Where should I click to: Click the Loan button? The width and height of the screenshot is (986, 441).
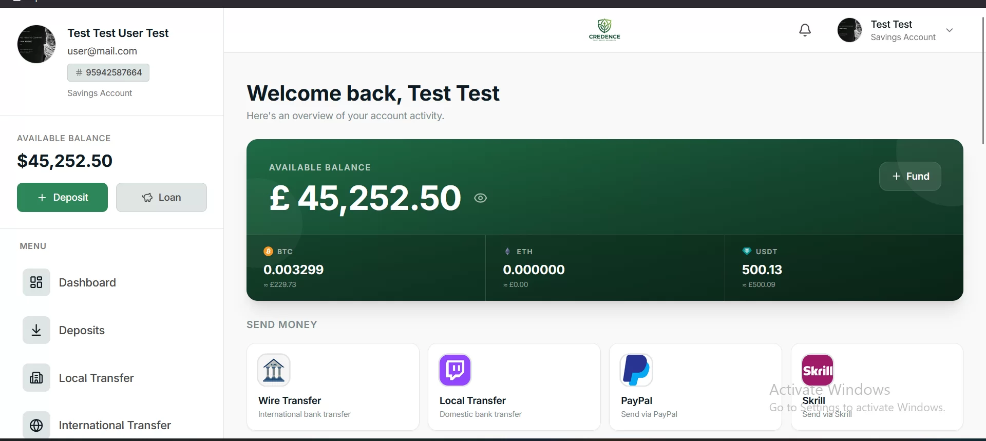161,197
